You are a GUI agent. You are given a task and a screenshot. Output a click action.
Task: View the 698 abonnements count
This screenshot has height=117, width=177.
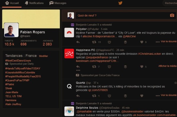(x=24, y=44)
